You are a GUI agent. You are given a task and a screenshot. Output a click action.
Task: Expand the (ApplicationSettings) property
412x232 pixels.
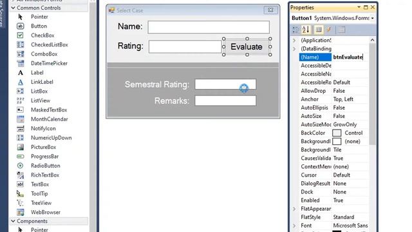(295, 40)
